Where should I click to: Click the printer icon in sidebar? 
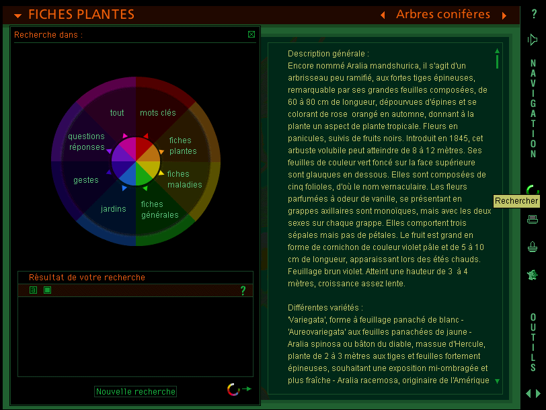533,219
